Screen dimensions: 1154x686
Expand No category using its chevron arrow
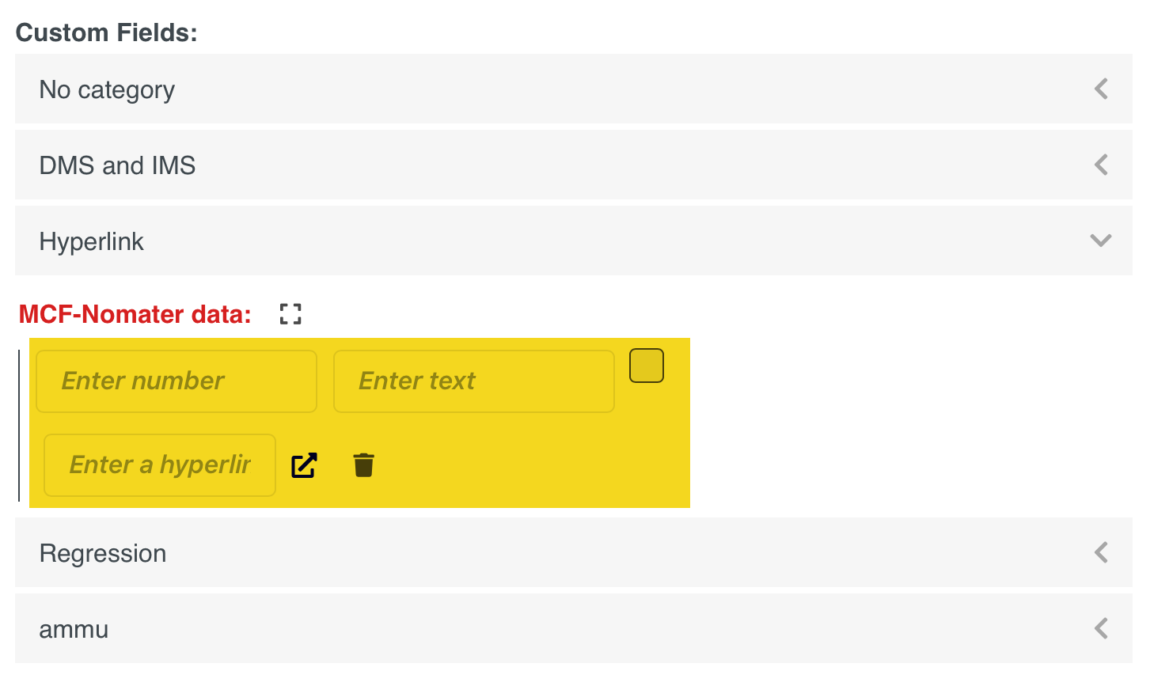[x=1100, y=89]
